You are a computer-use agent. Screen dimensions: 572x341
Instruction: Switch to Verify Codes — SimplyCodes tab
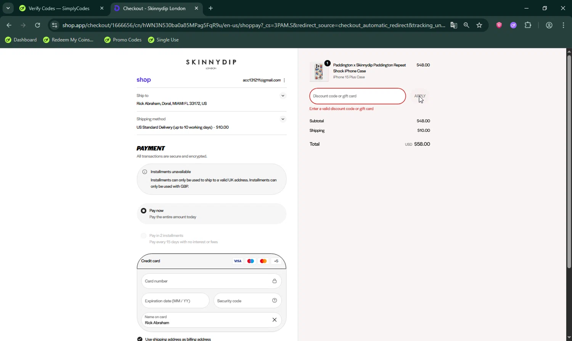pyautogui.click(x=59, y=8)
